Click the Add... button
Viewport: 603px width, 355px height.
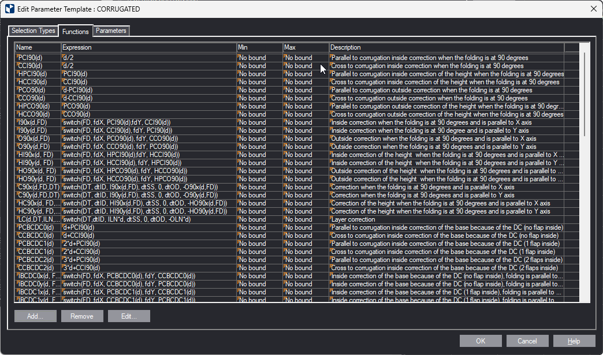(x=35, y=316)
